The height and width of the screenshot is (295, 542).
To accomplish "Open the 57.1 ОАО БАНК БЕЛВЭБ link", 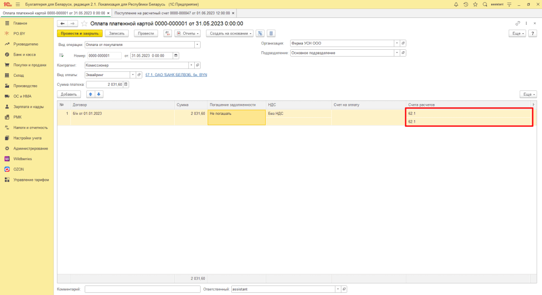I will (173, 75).
